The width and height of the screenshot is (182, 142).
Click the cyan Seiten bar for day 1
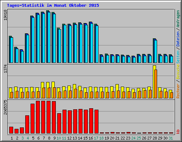12,50
